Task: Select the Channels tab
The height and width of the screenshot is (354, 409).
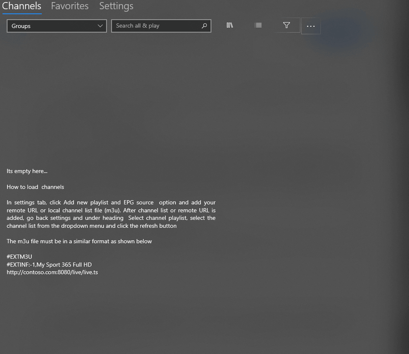Action: click(x=22, y=6)
